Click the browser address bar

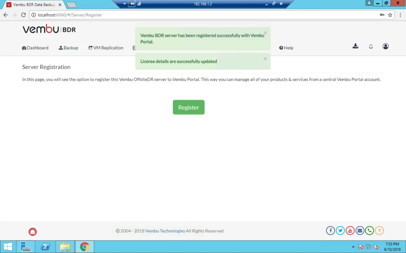tap(205, 15)
